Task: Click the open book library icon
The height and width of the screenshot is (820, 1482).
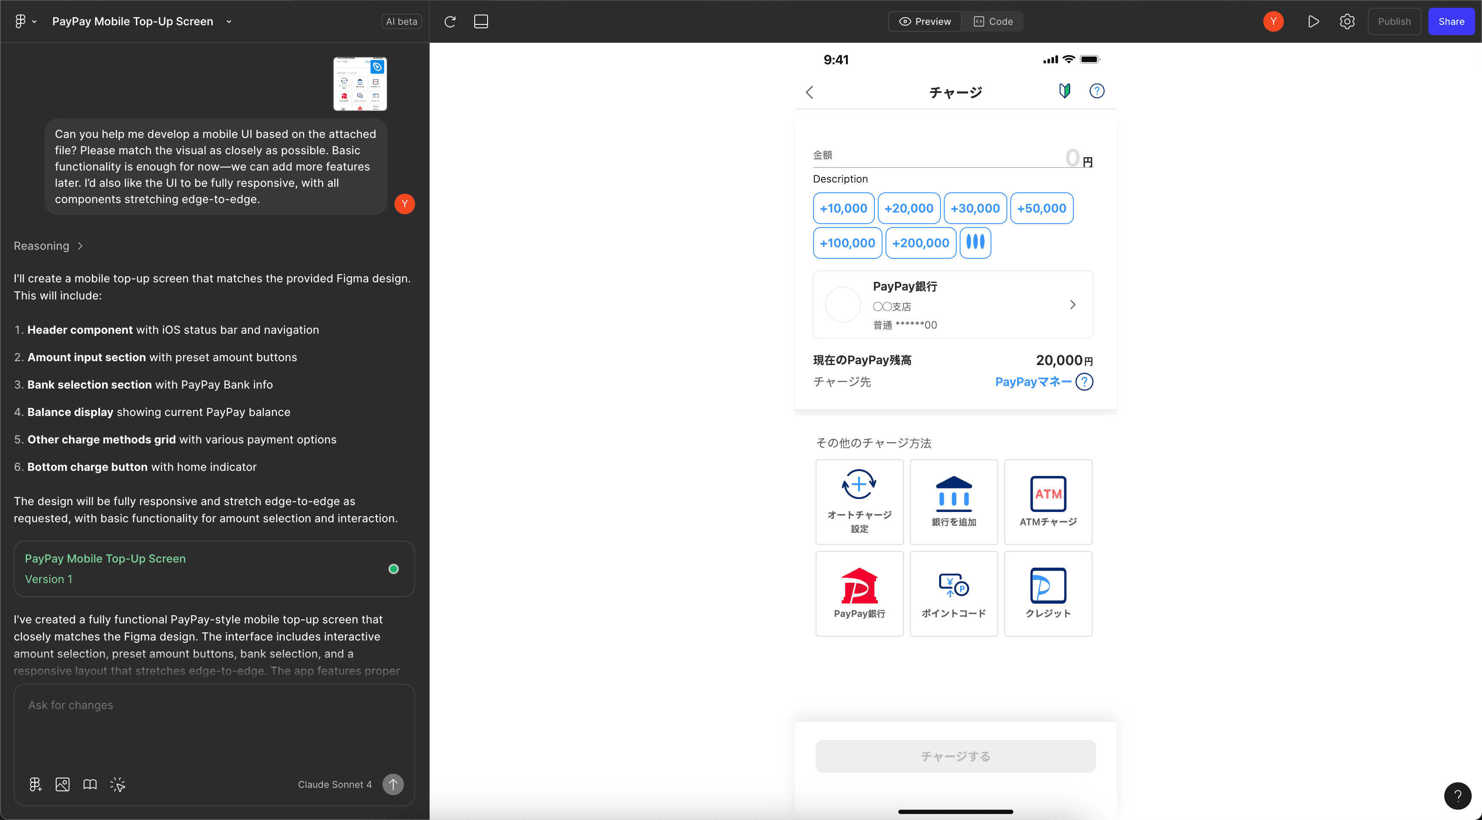Action: [x=90, y=784]
